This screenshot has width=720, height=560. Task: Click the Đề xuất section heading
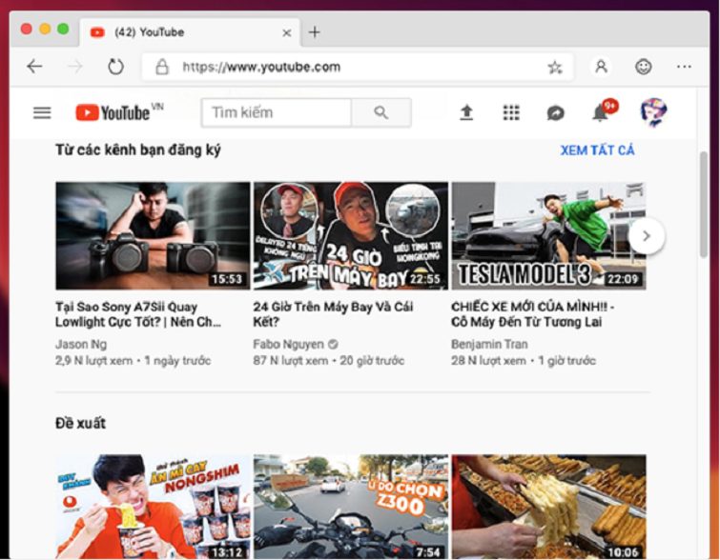click(80, 423)
